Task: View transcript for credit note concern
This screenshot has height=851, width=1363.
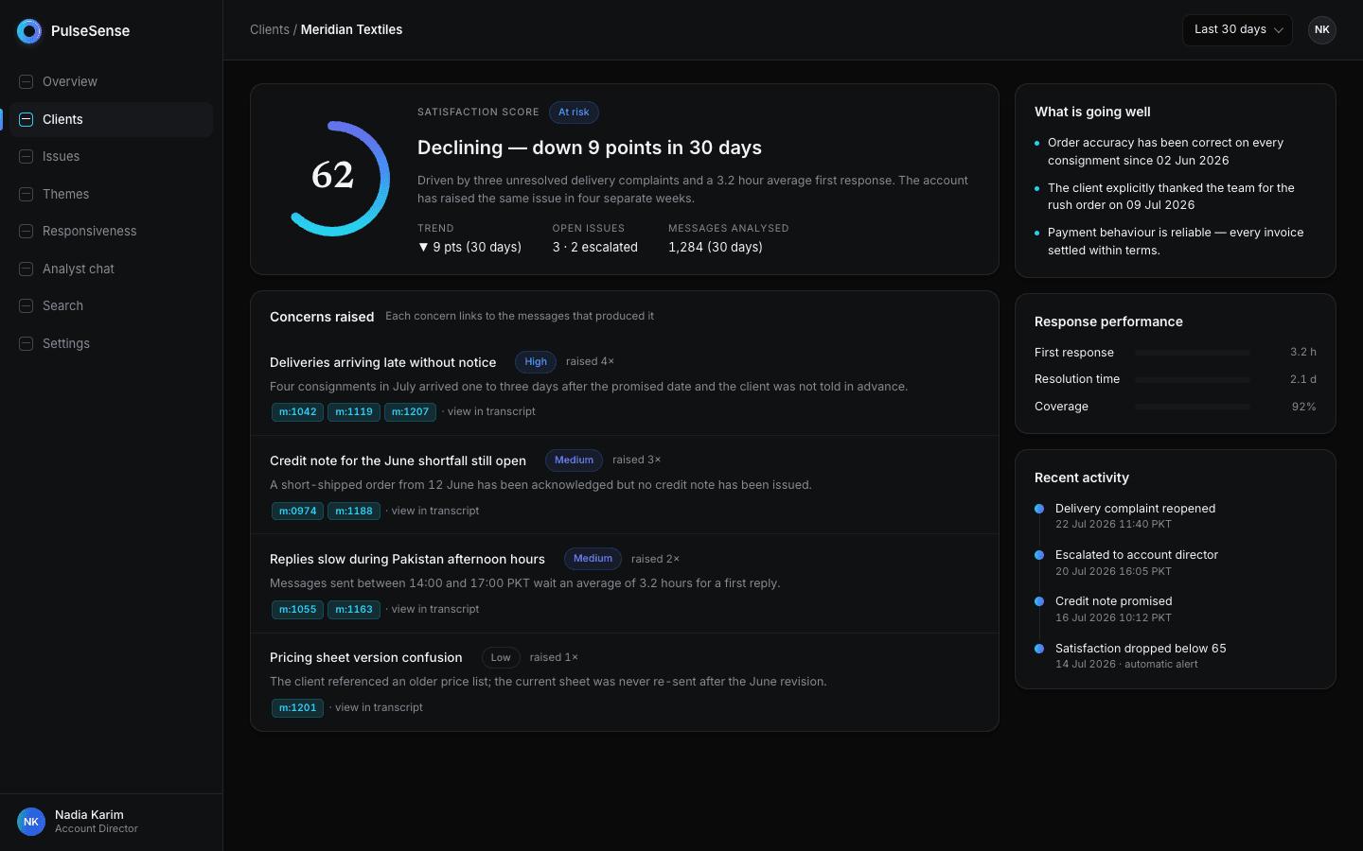Action: (435, 511)
